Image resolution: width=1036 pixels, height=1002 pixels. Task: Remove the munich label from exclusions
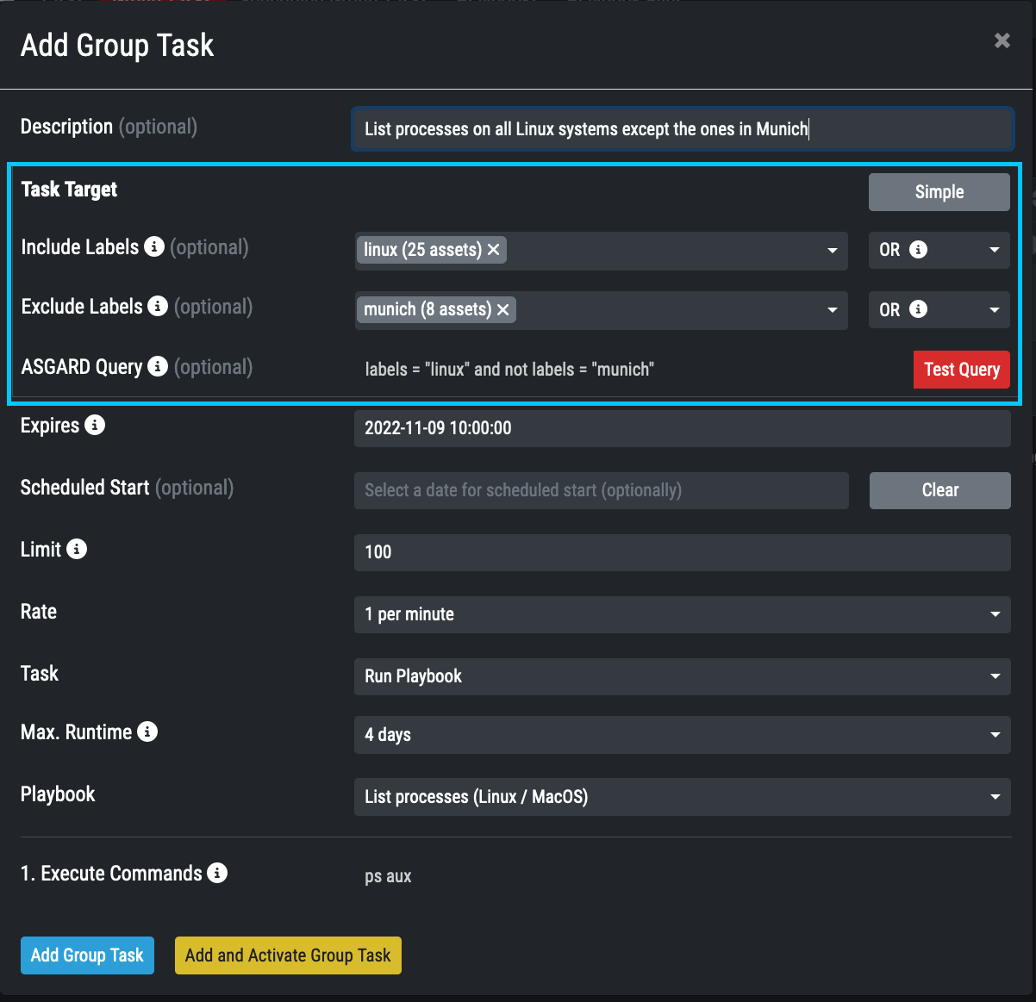click(x=503, y=309)
